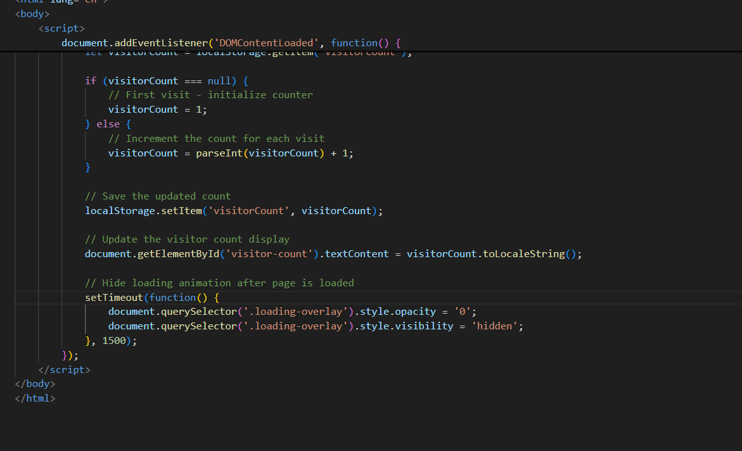The width and height of the screenshot is (742, 451).
Task: Click the '}, 1500);' line
Action: click(x=111, y=341)
